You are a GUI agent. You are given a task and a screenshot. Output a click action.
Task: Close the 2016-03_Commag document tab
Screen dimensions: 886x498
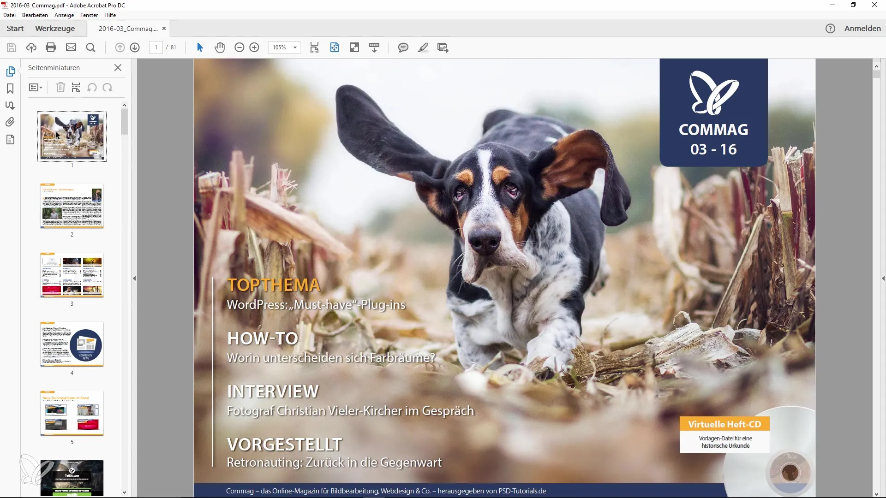164,29
